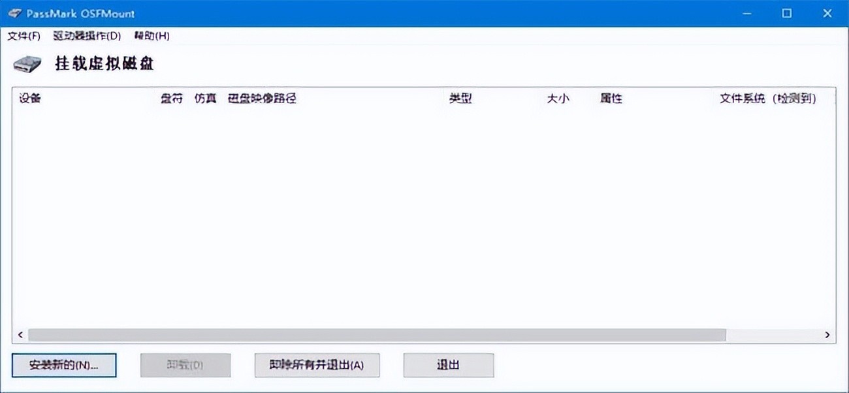849x393 pixels.
Task: Click the horizontal scrollbar thumb
Action: [x=377, y=335]
